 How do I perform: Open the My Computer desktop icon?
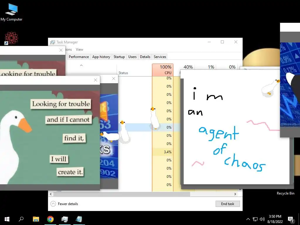click(x=11, y=12)
